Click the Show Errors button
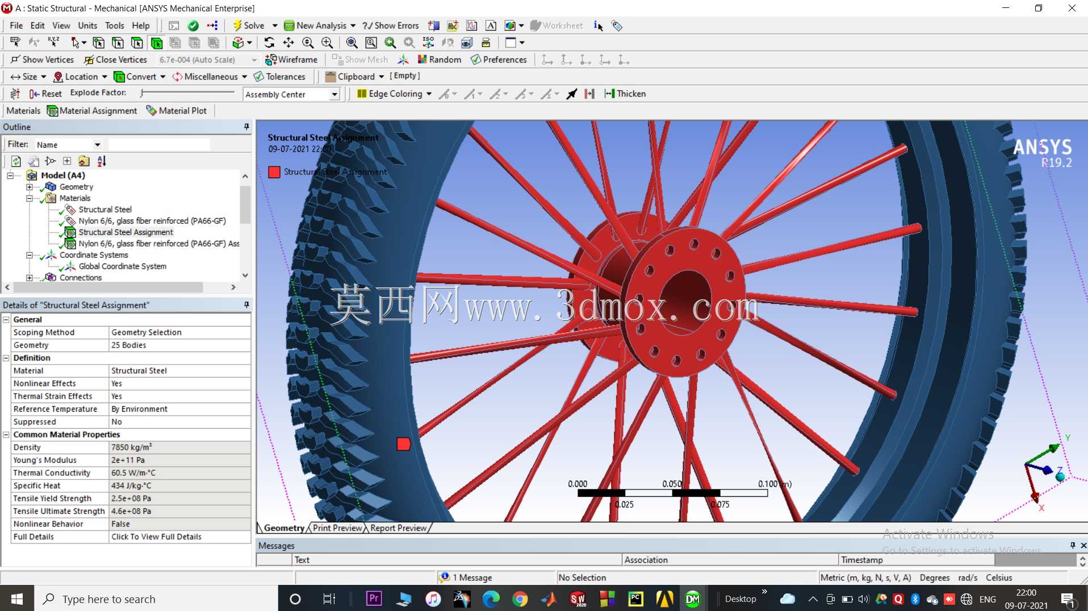This screenshot has width=1088, height=611. point(391,26)
